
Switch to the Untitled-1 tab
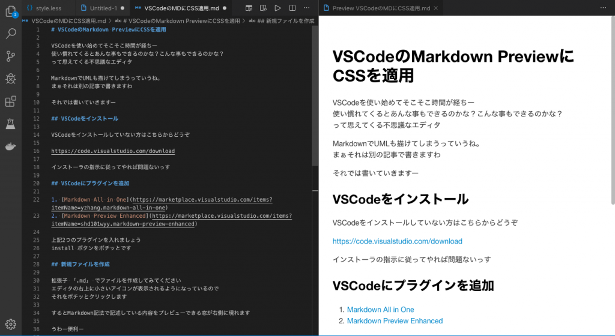click(103, 8)
